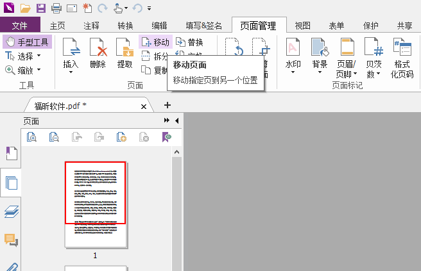Click the thumbnail scrollbar up arrow

[x=176, y=152]
